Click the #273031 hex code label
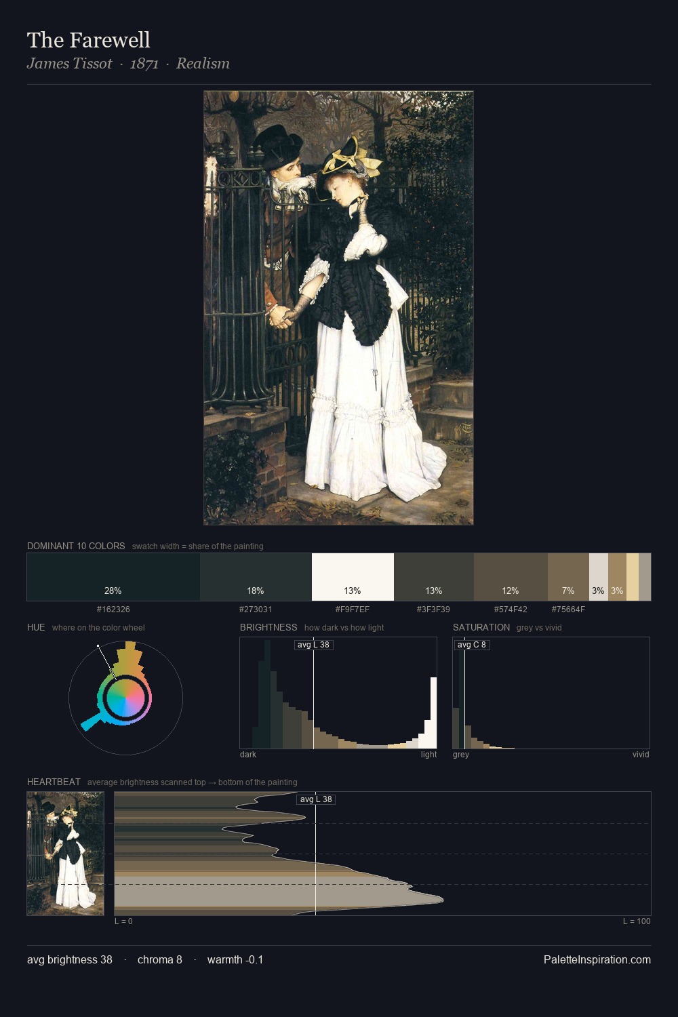Screen dimensions: 678x1017 (256, 610)
